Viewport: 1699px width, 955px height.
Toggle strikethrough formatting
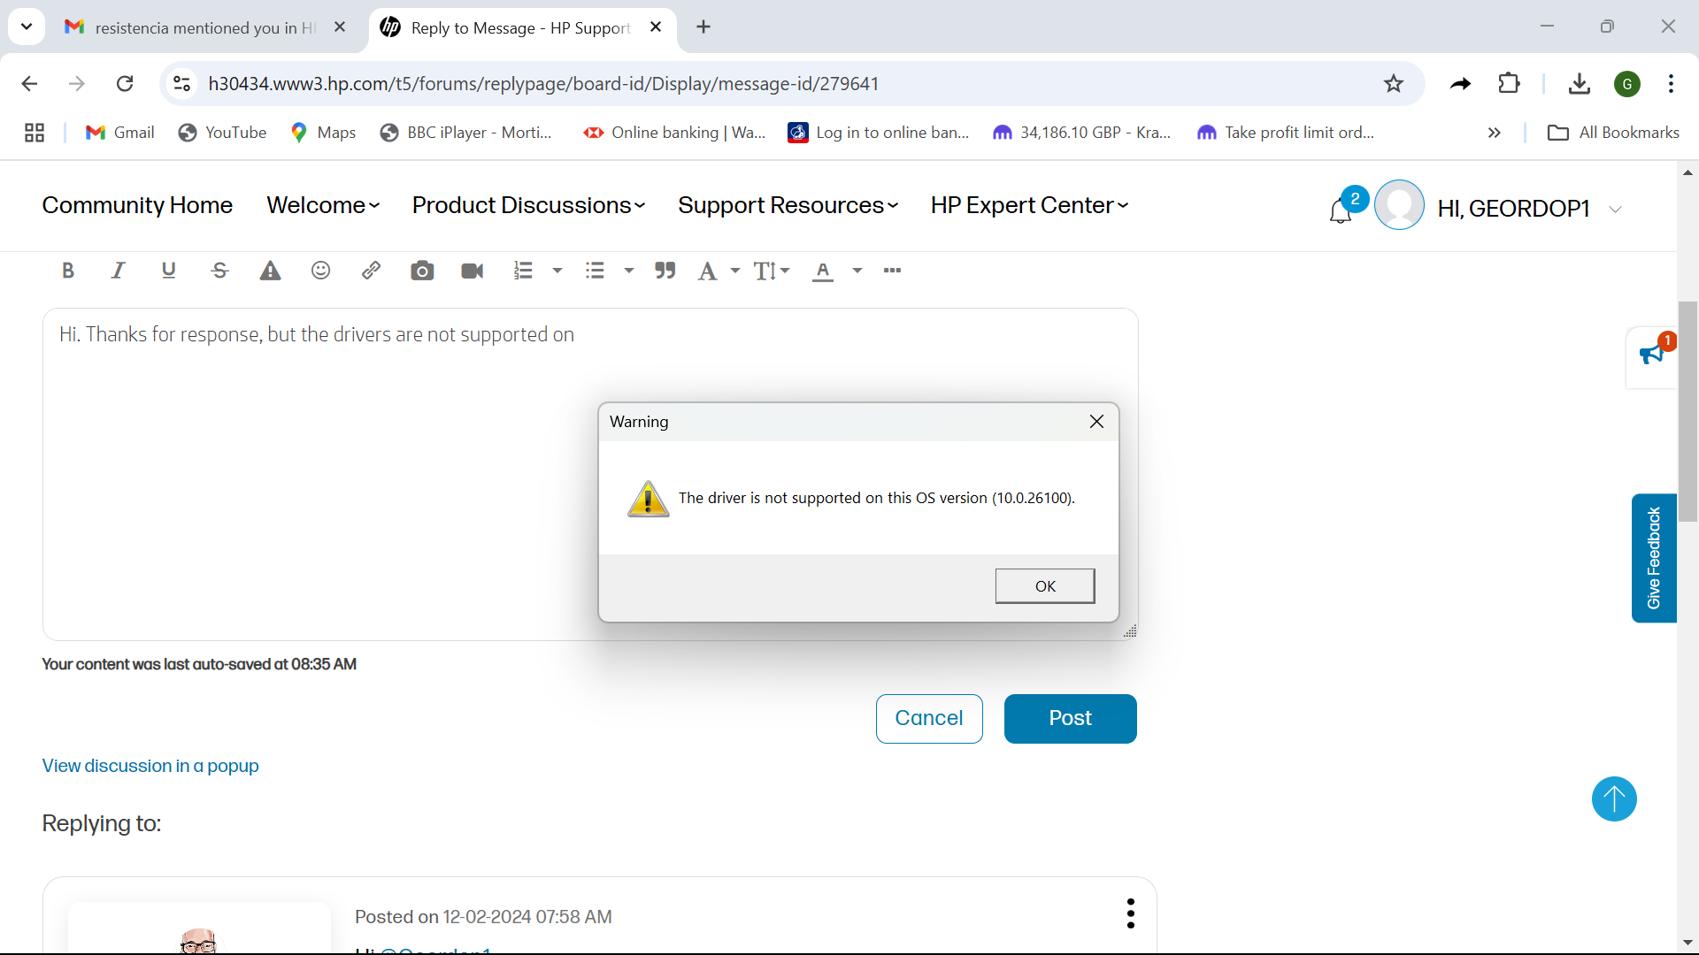tap(219, 271)
